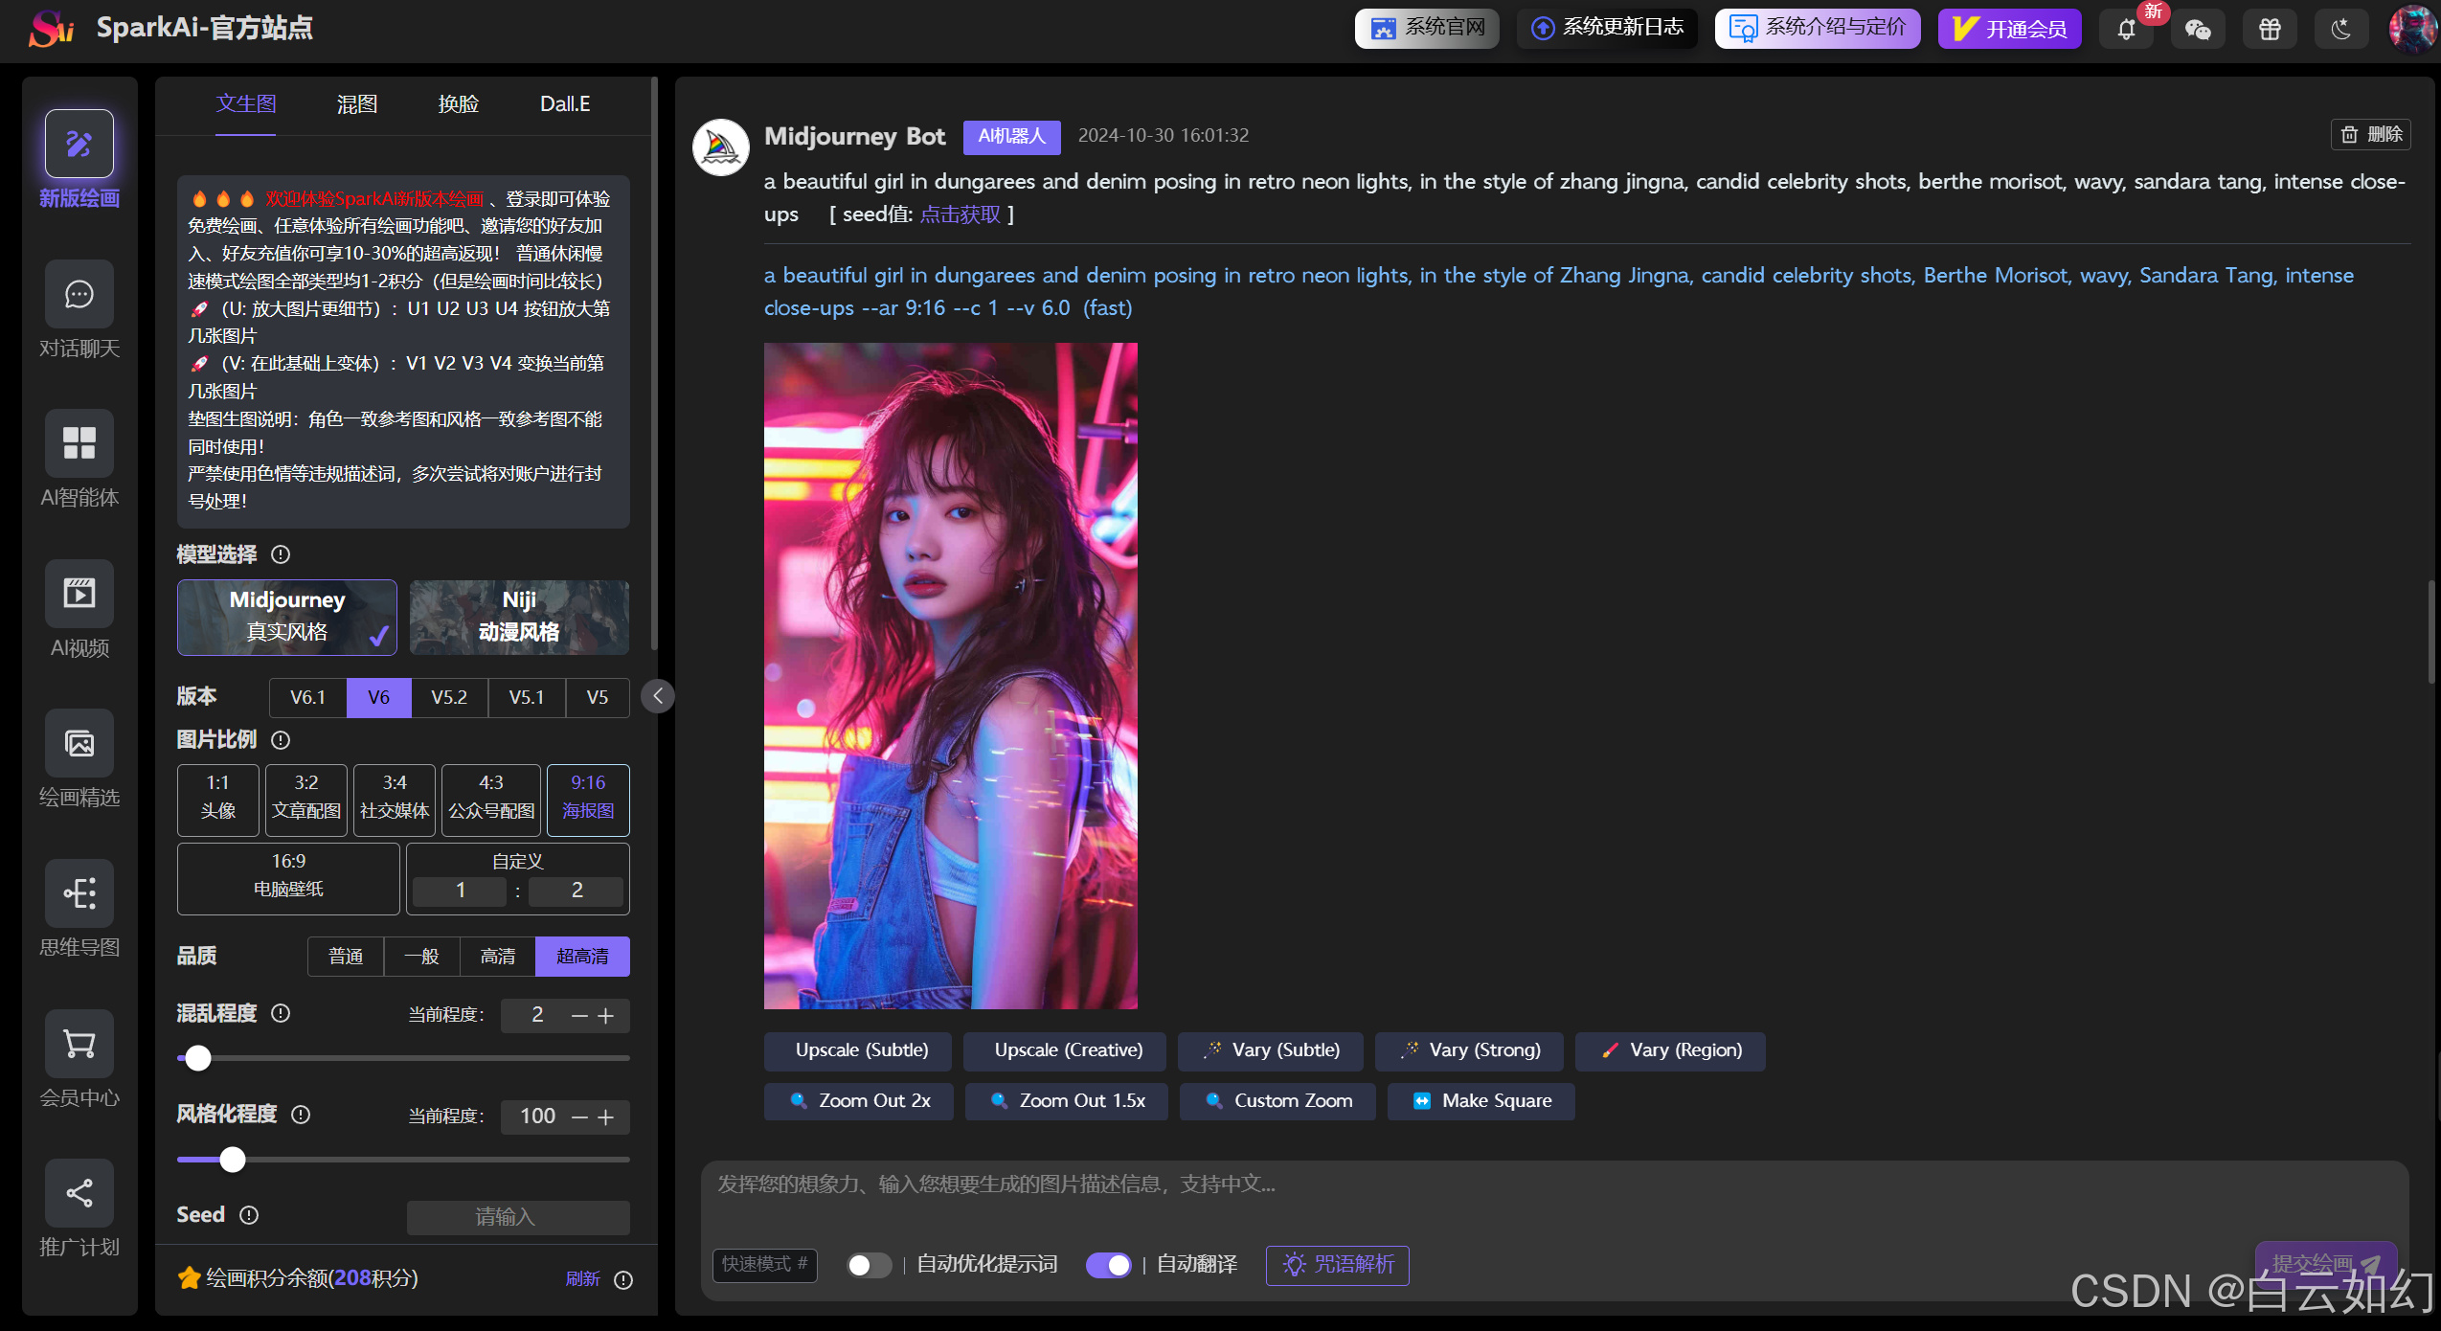Image resolution: width=2441 pixels, height=1331 pixels.
Task: Open the 绘画精选 gallery icon
Action: (79, 743)
